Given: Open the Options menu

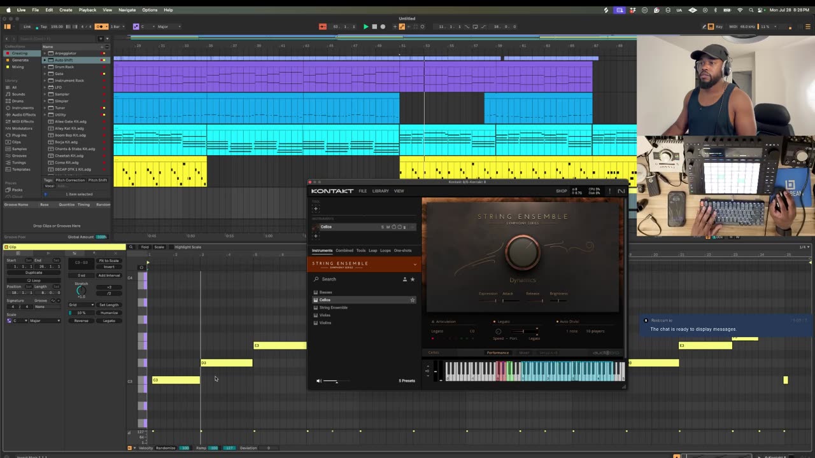Looking at the screenshot, I should click(150, 10).
